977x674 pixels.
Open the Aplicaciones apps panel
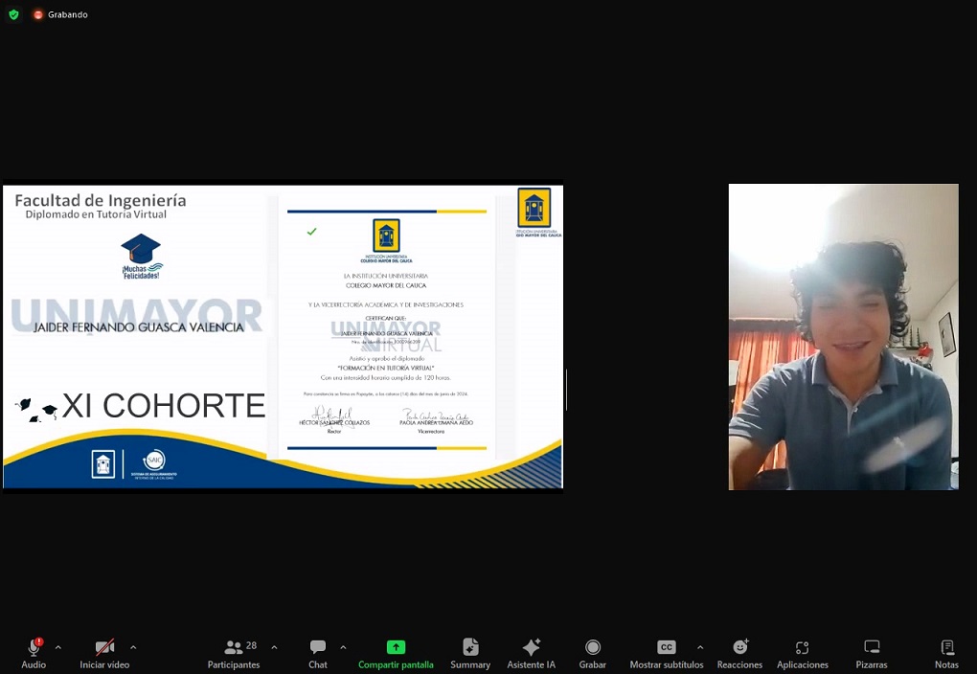pos(803,654)
